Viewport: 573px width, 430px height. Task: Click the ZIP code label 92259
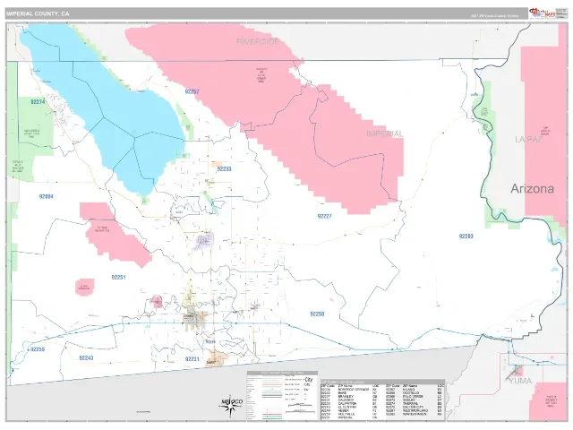pyautogui.click(x=38, y=349)
